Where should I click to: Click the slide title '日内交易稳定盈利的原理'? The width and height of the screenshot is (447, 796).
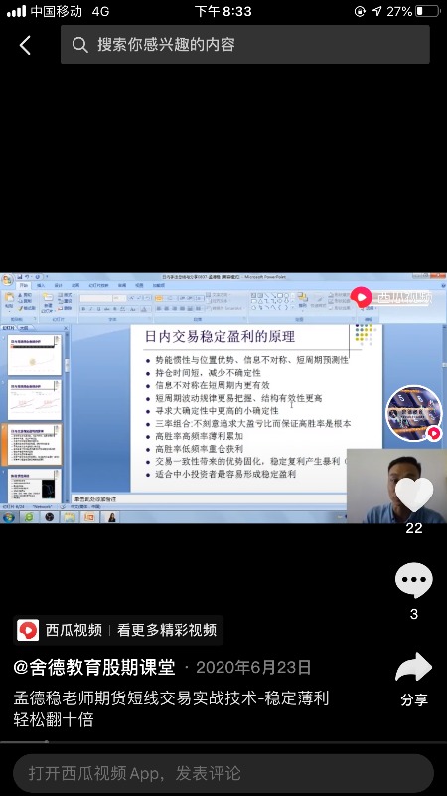tap(220, 336)
